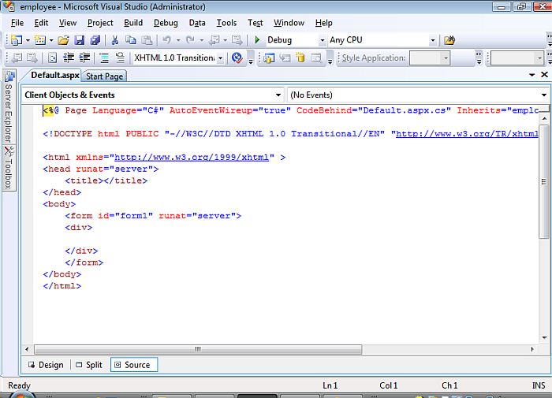
Task: Open the Debug configuration dropdown
Action: click(322, 40)
